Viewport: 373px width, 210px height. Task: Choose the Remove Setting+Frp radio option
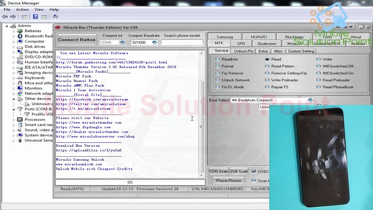267,73
